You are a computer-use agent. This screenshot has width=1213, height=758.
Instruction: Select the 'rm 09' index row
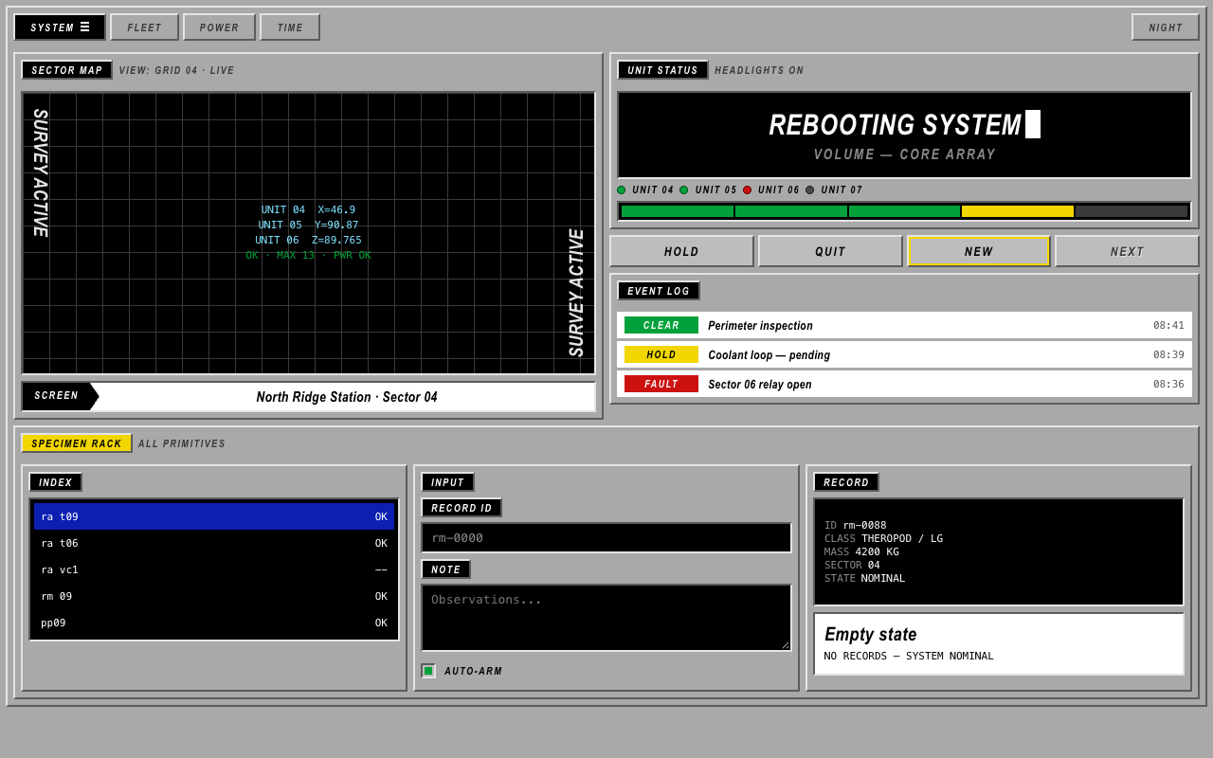tap(214, 596)
